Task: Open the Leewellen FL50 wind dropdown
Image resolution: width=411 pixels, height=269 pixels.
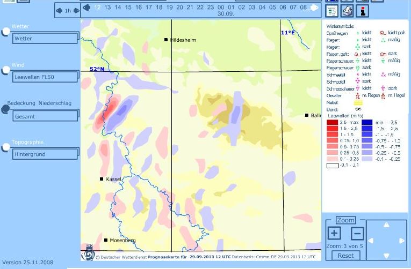Action: pyautogui.click(x=45, y=77)
